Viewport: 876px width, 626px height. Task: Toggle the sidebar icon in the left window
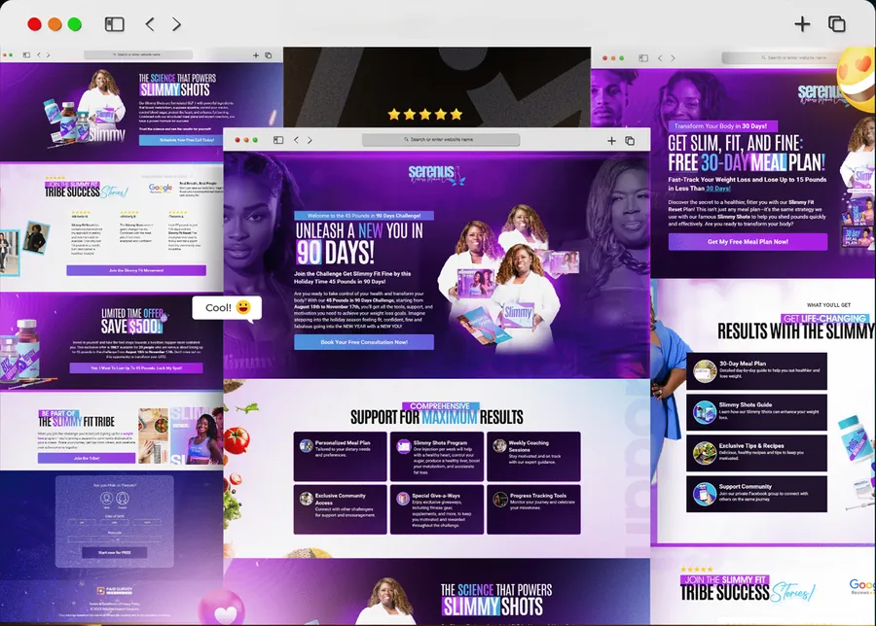[26, 54]
